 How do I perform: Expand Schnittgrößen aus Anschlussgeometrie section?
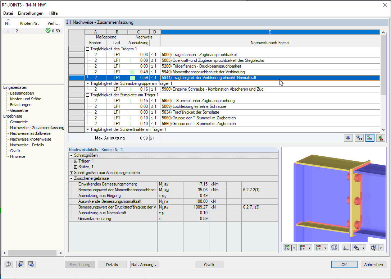coord(71,173)
